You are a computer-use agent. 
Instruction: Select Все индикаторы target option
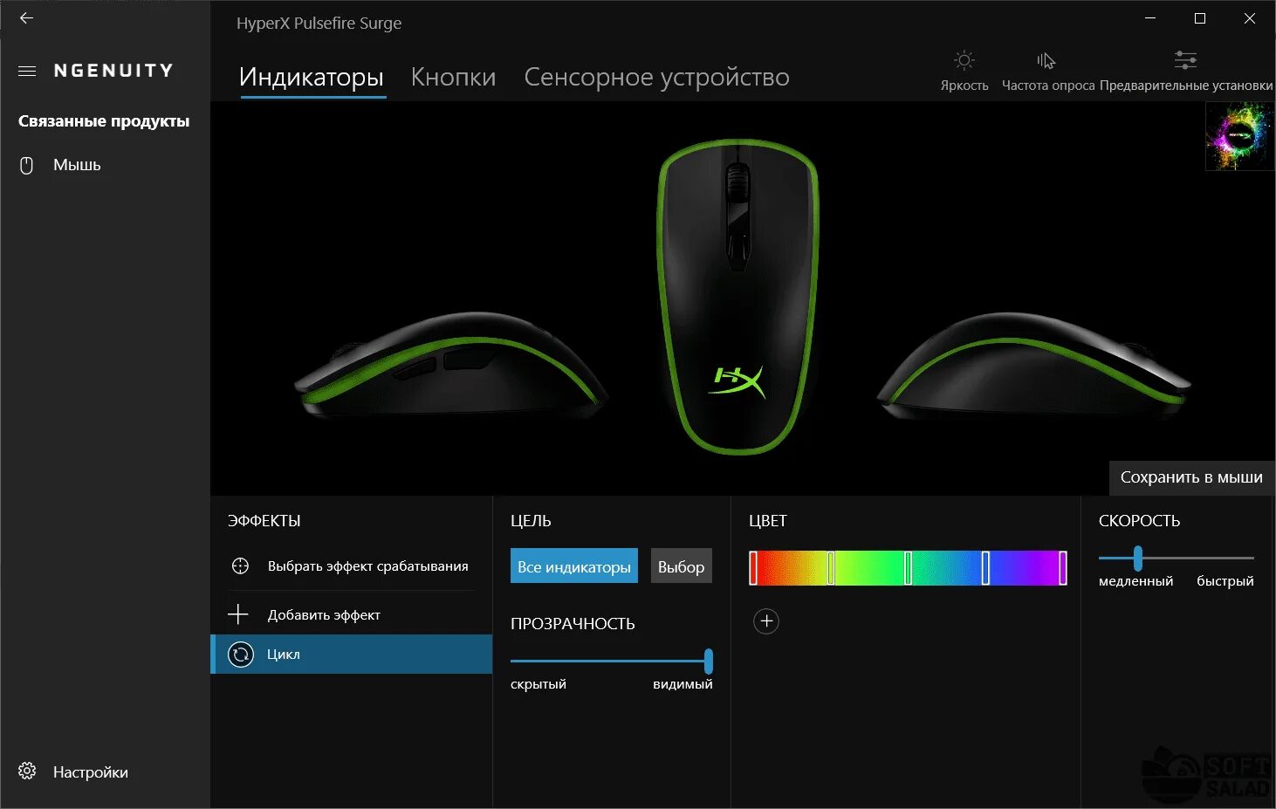point(574,566)
